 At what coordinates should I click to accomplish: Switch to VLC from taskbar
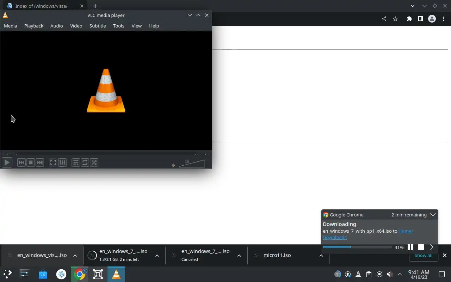[116, 274]
